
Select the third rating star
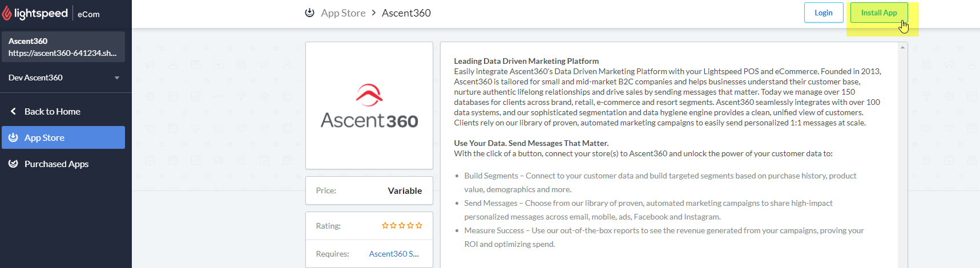click(x=402, y=226)
